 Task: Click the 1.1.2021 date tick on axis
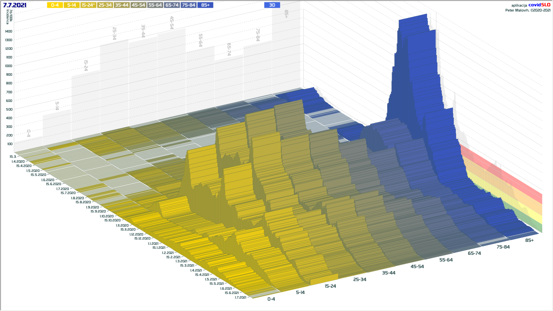(153, 244)
